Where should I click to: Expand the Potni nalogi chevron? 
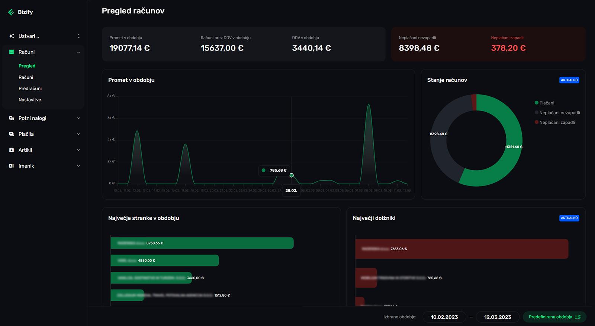click(78, 118)
